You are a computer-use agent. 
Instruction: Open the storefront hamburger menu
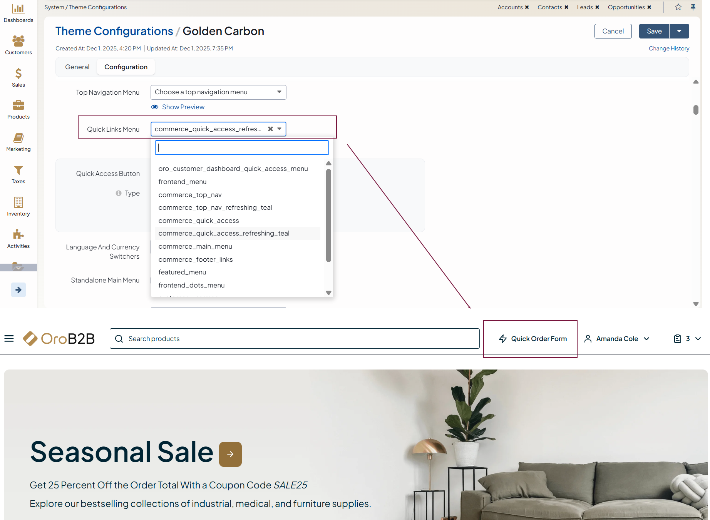[x=9, y=339]
